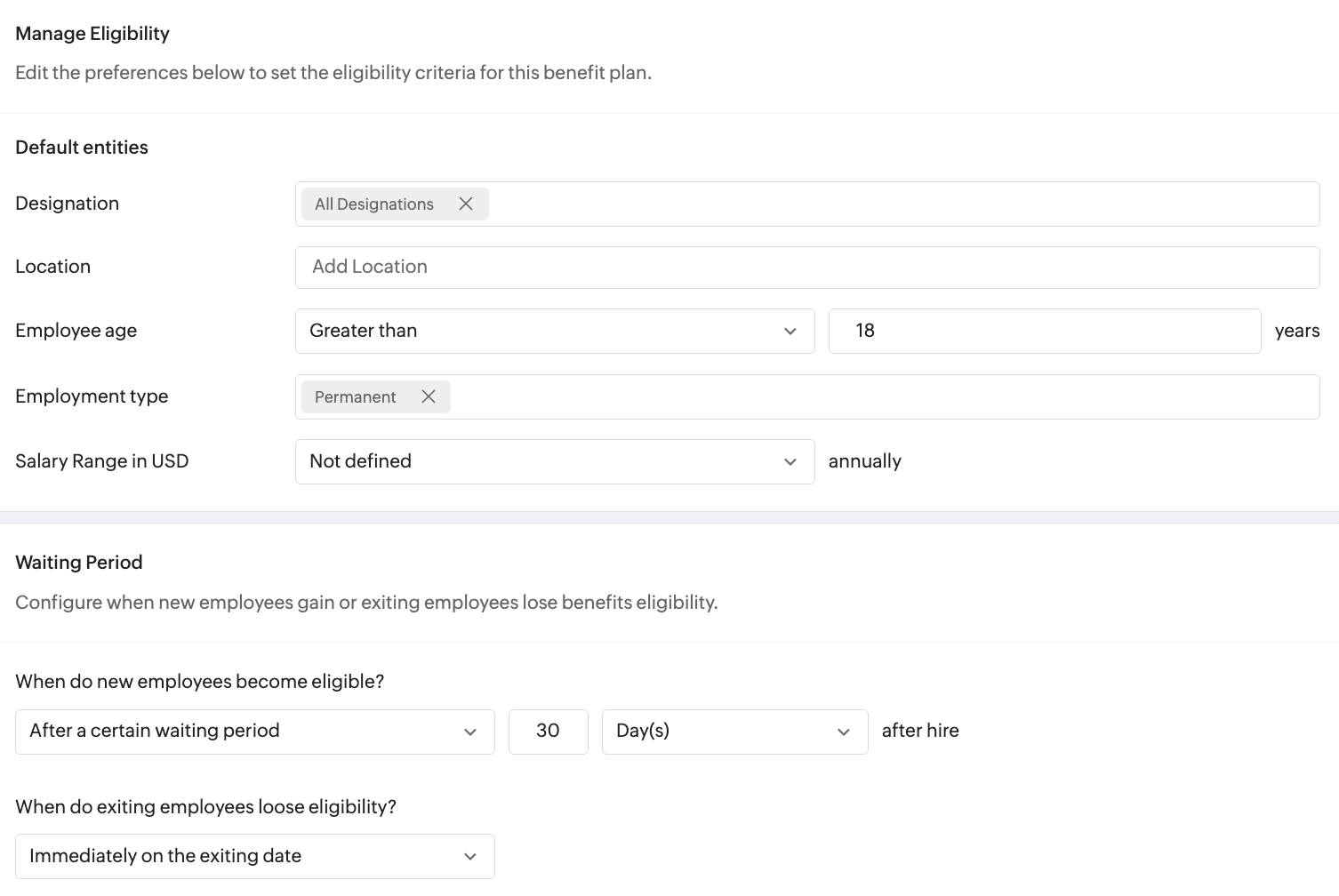Click inside the Employment type field empty area

885,396
